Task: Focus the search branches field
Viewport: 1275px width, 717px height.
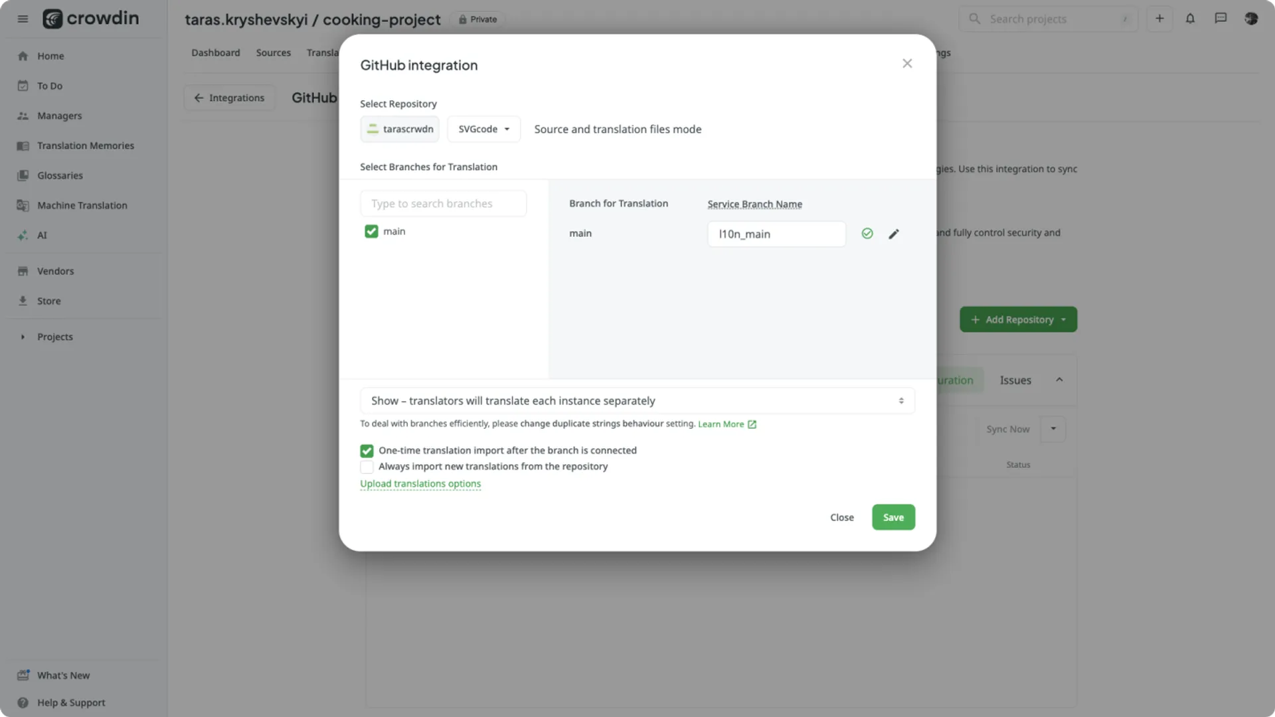Action: coord(443,203)
